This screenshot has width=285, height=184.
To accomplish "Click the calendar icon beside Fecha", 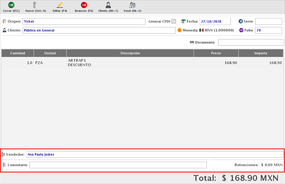I will click(x=184, y=21).
